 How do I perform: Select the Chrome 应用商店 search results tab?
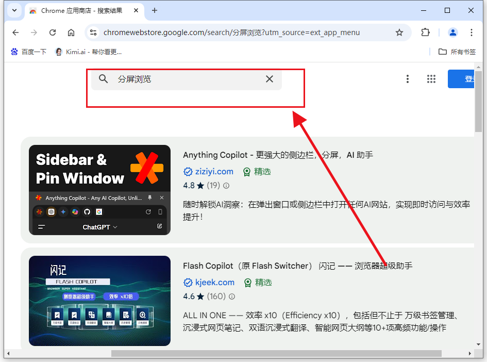tap(82, 10)
